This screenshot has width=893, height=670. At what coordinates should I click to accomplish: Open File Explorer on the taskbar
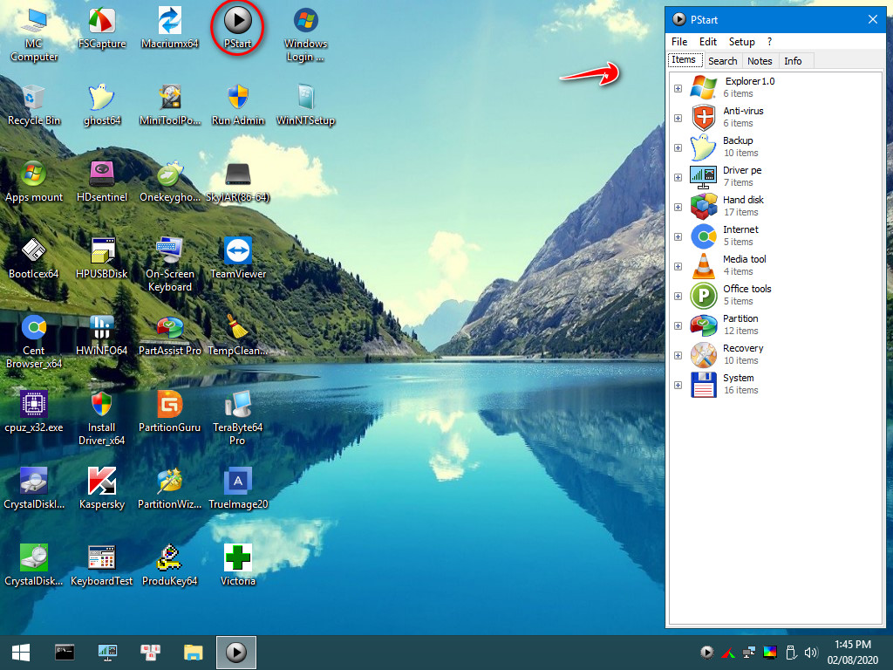point(193,653)
